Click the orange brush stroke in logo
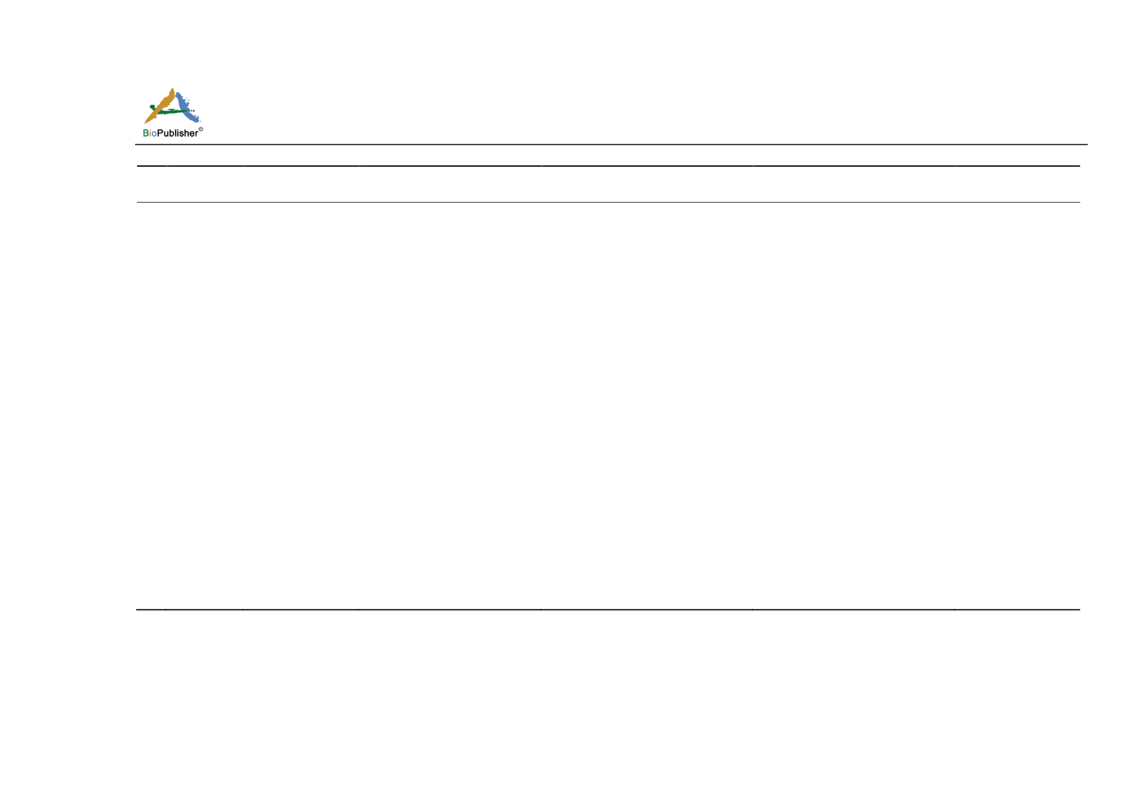Image resolution: width=1143 pixels, height=808 pixels. click(x=160, y=106)
